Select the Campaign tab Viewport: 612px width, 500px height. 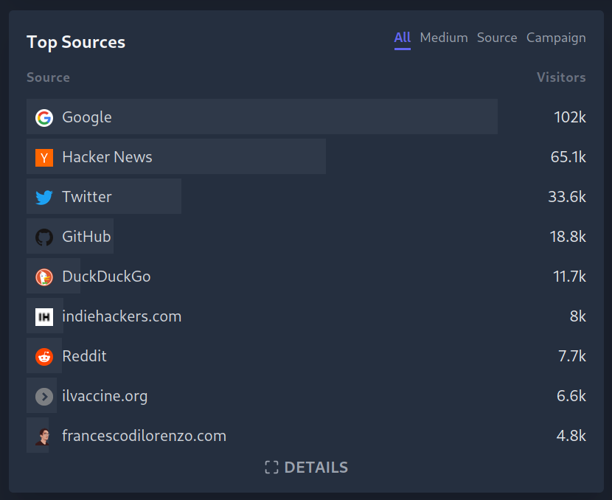tap(556, 38)
